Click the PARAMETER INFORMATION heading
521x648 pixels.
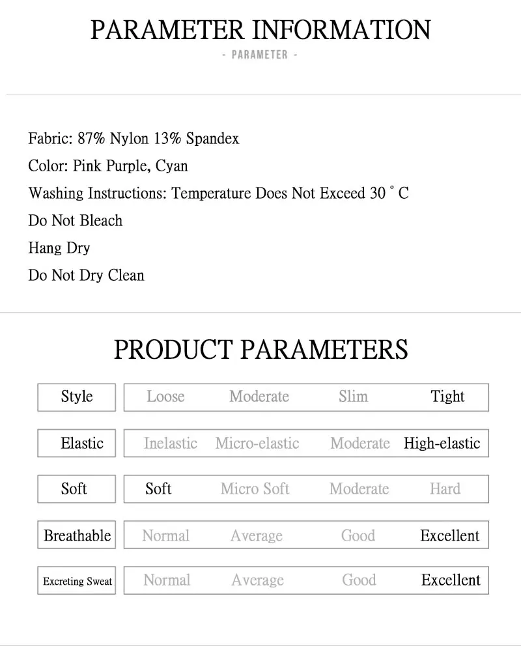pyautogui.click(x=260, y=29)
